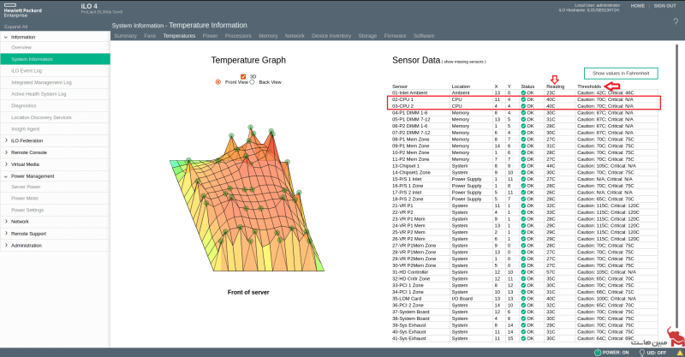Select the Front View radio button
The height and width of the screenshot is (357, 685).
pyautogui.click(x=218, y=81)
